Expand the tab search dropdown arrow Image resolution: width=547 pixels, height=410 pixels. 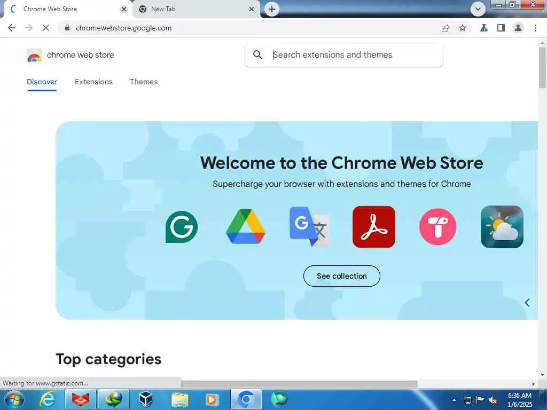478,9
